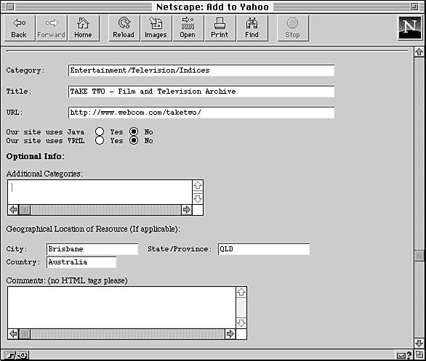Viewport: 426px width, 361px height.
Task: Select Yes for Our site uses Java
Action: (x=100, y=131)
